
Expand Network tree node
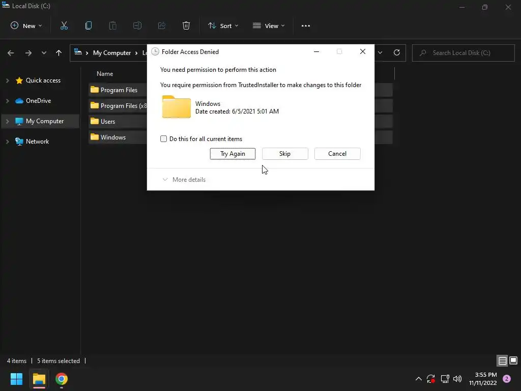8,142
